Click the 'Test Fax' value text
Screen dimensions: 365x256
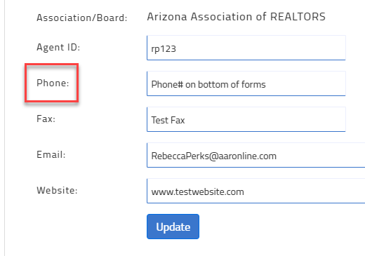coord(168,120)
